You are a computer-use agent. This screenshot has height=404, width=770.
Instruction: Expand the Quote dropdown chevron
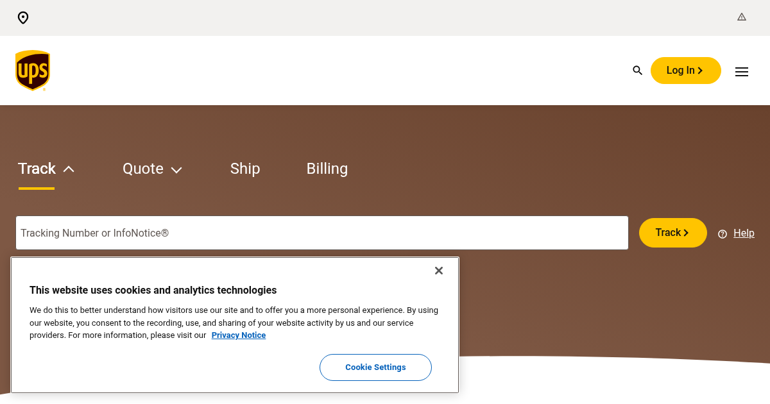coord(176,170)
